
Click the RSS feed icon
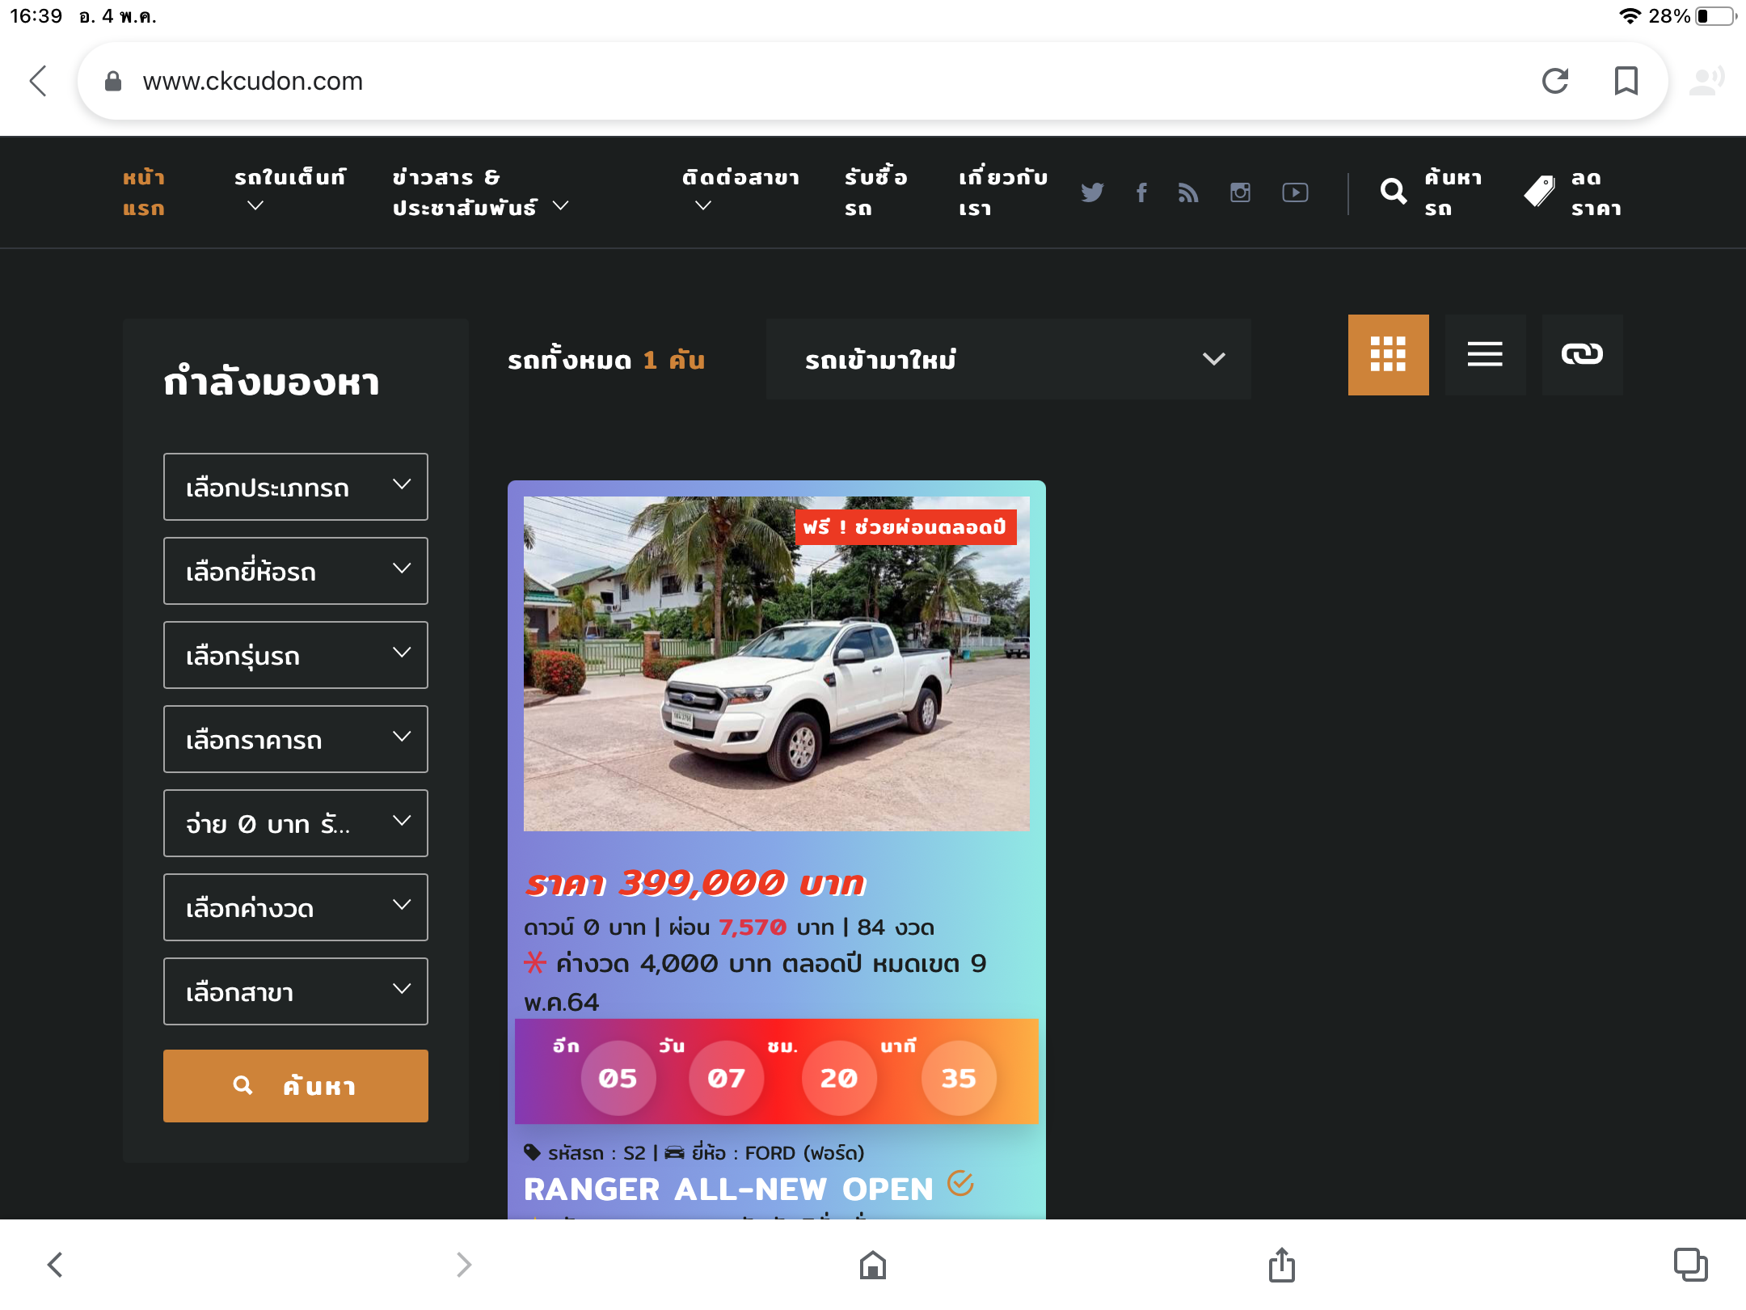(1187, 192)
